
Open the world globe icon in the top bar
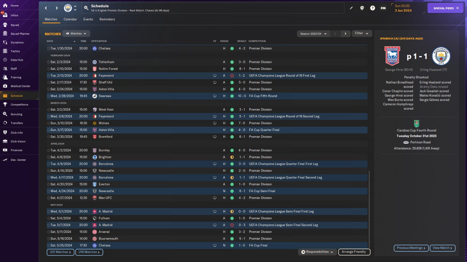coord(362,8)
